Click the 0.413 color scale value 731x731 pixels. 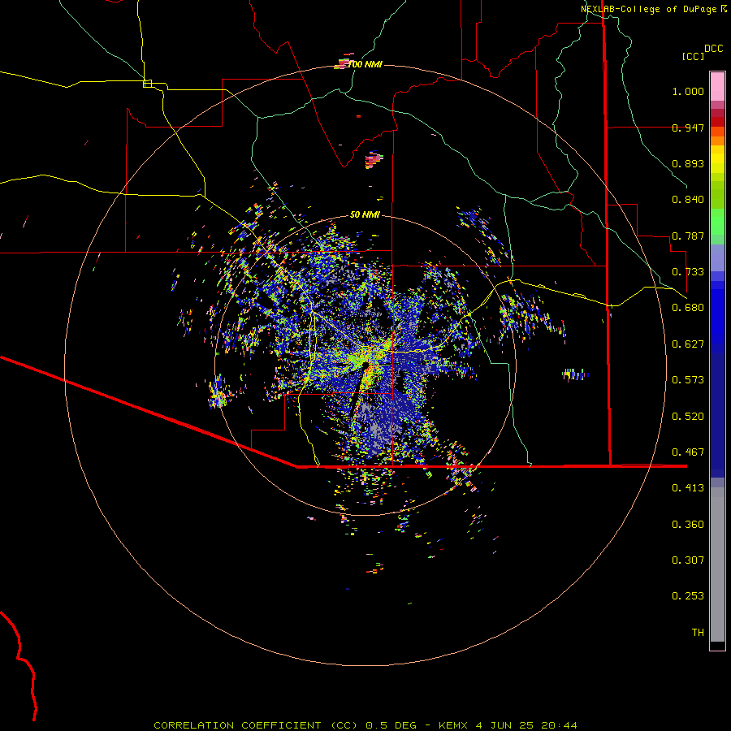(x=688, y=488)
